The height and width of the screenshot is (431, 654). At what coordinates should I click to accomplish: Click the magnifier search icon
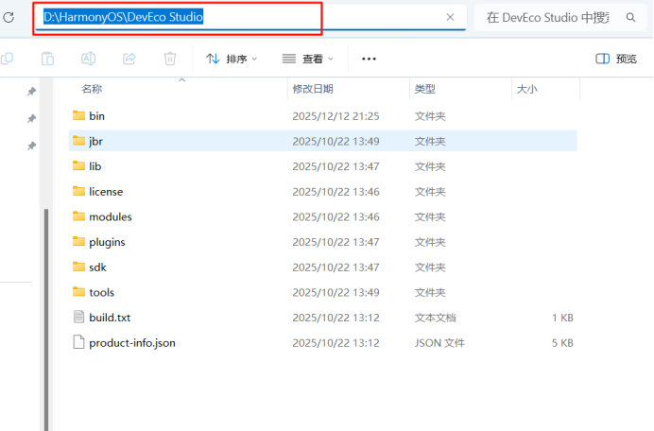[x=630, y=18]
